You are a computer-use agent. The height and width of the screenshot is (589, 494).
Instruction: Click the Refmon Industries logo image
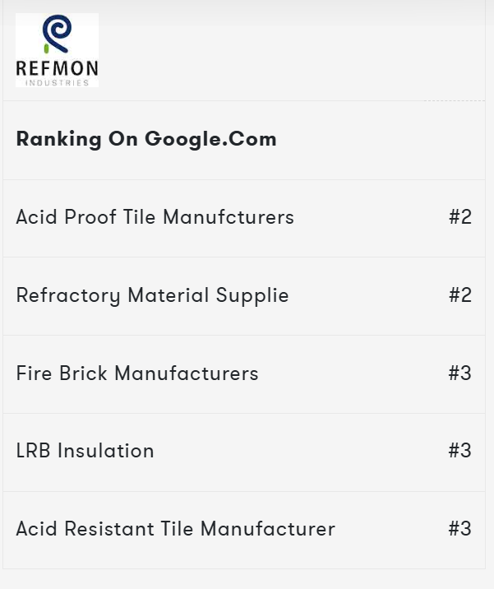pos(57,50)
